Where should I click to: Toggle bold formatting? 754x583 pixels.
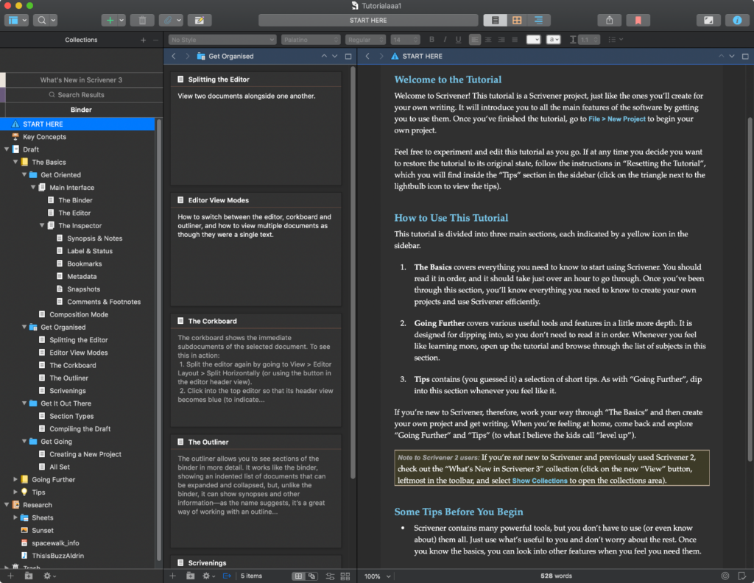click(x=431, y=40)
